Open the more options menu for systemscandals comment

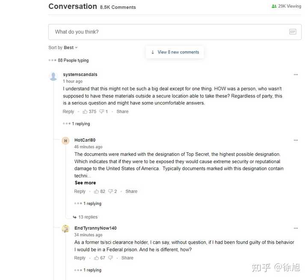click(x=296, y=75)
